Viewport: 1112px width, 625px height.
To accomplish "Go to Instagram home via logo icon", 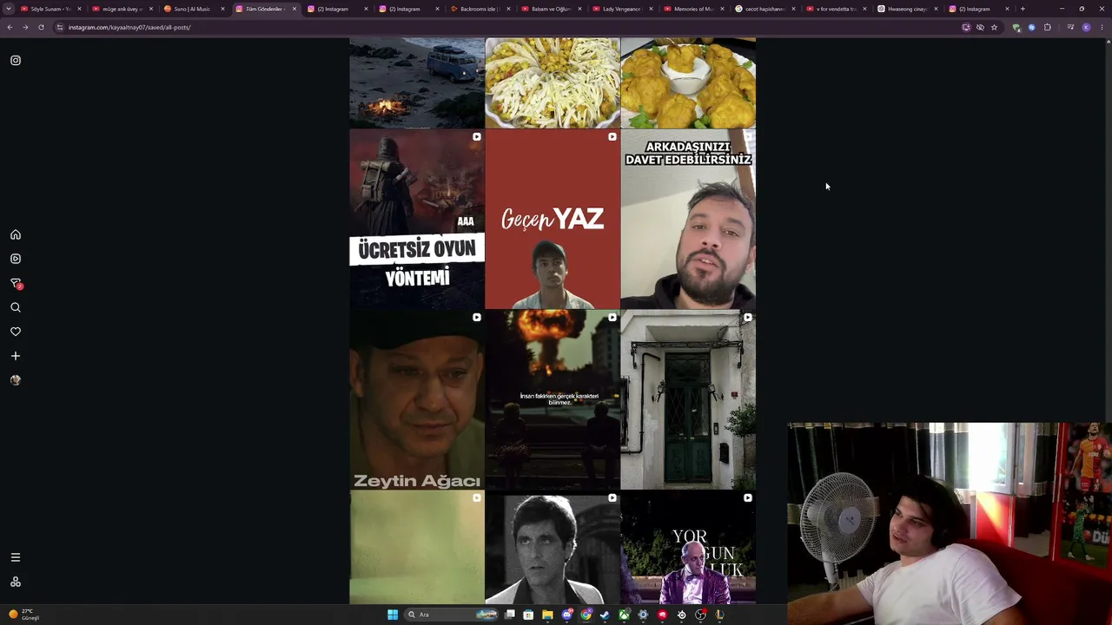I will pyautogui.click(x=16, y=61).
